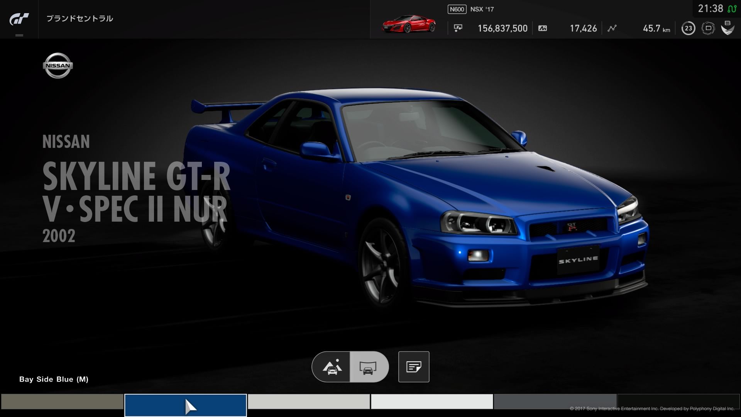Click the mileage points icon beside 17,426
741x417 pixels.
click(543, 28)
